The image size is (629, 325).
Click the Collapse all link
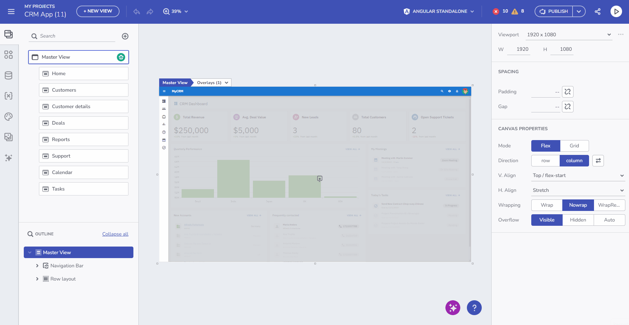[115, 234]
